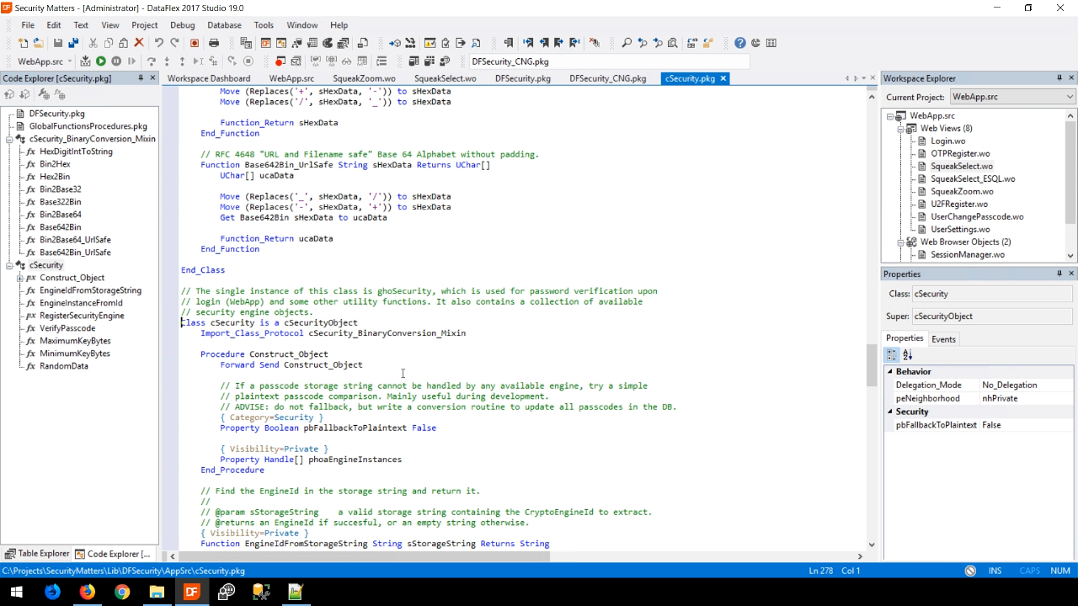The image size is (1078, 606).
Task: Click the Find magnifier icon in toolbar
Action: click(626, 43)
